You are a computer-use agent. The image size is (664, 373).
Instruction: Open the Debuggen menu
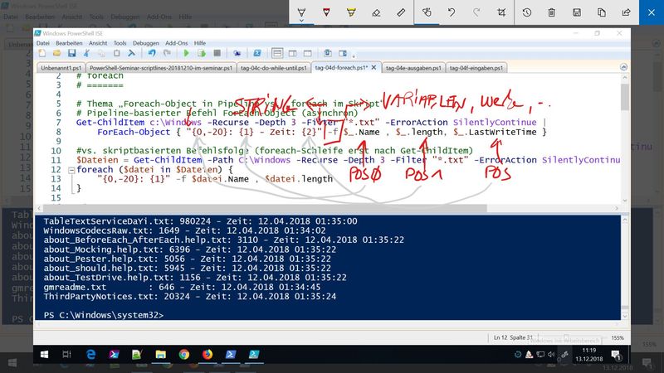pos(146,43)
